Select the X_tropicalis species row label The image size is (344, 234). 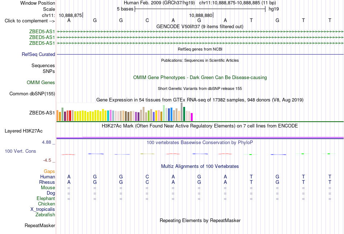43,209
